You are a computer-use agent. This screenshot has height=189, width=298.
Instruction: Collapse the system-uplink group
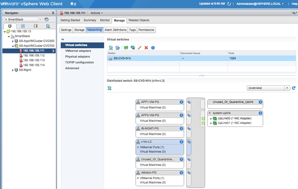[209, 113]
